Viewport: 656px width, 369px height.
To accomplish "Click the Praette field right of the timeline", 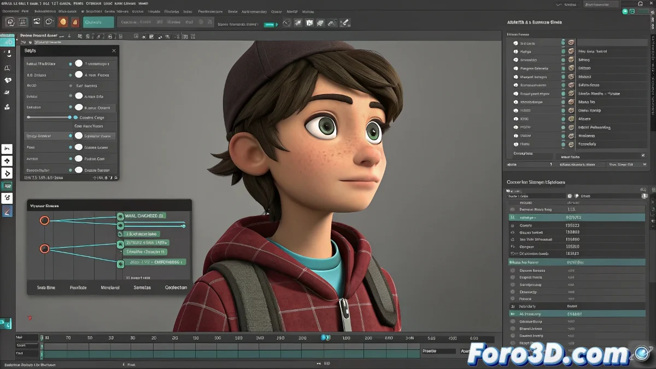I will [x=439, y=351].
